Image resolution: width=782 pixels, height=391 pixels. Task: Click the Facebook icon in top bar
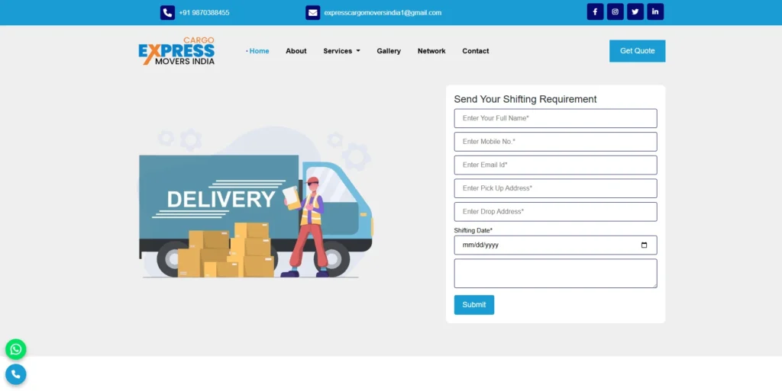click(x=595, y=12)
